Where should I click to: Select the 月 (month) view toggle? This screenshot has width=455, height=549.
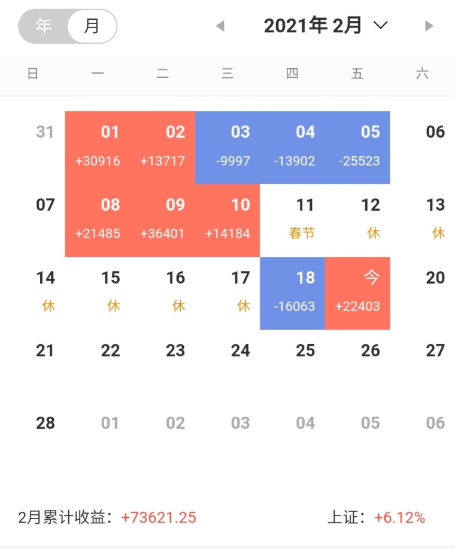click(x=92, y=26)
